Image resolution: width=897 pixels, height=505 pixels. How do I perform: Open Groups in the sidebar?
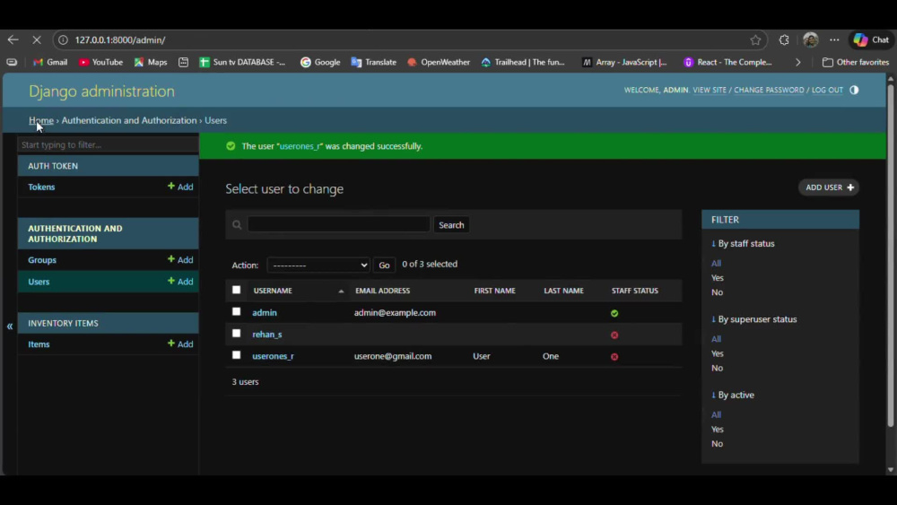point(42,259)
